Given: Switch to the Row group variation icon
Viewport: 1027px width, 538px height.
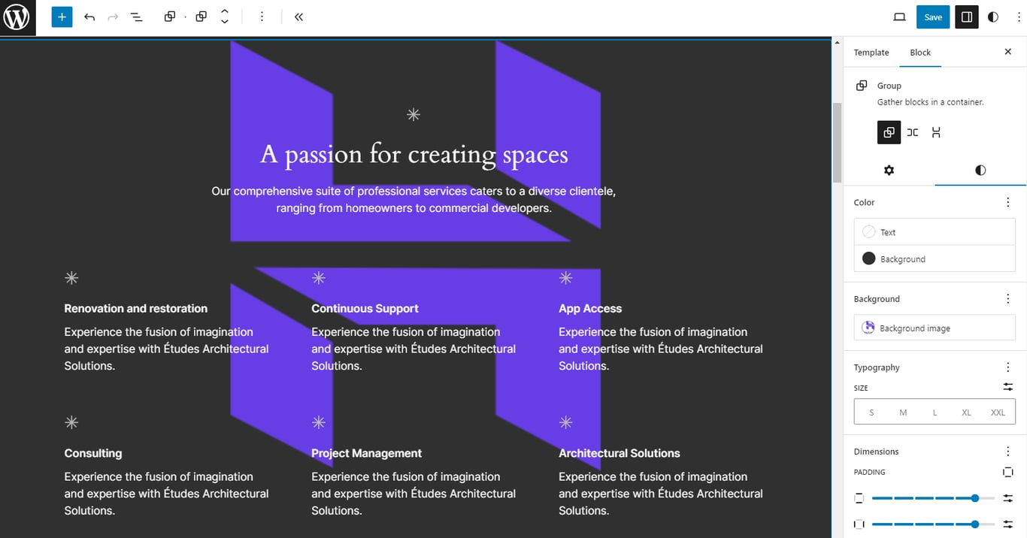Looking at the screenshot, I should click(x=913, y=132).
